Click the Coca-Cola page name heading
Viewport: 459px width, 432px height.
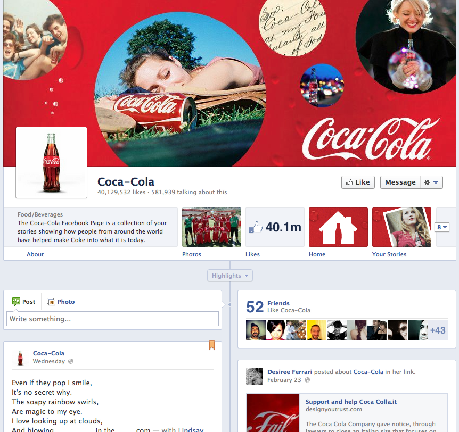point(126,181)
